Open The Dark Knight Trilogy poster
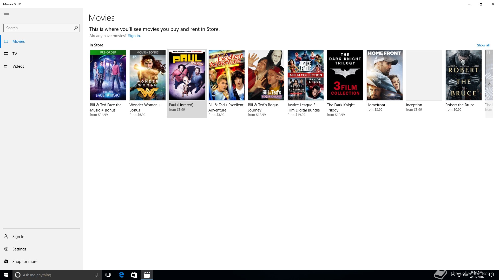Screen dimensions: 499x280 point(345,75)
